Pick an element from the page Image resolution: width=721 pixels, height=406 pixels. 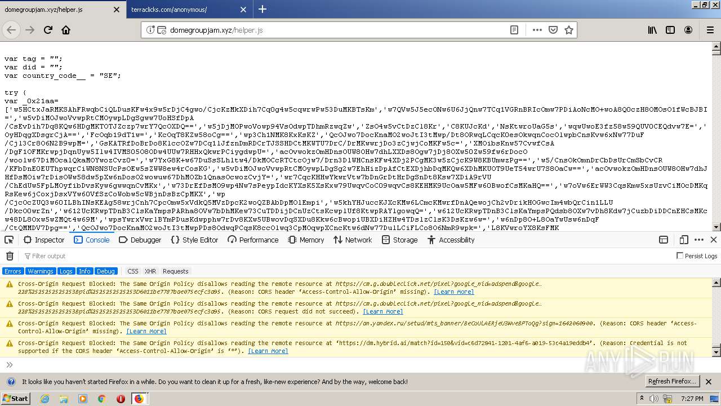click(9, 240)
